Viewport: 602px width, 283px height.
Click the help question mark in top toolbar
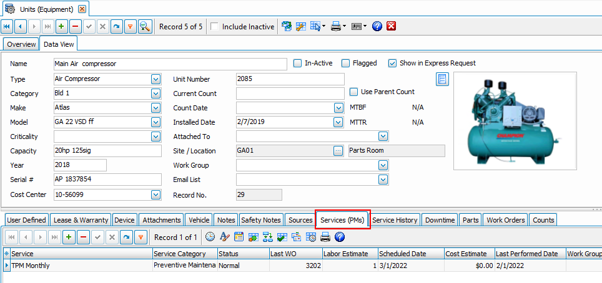point(377,26)
